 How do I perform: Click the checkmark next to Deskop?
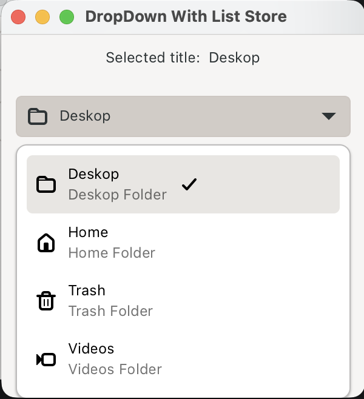click(x=189, y=184)
